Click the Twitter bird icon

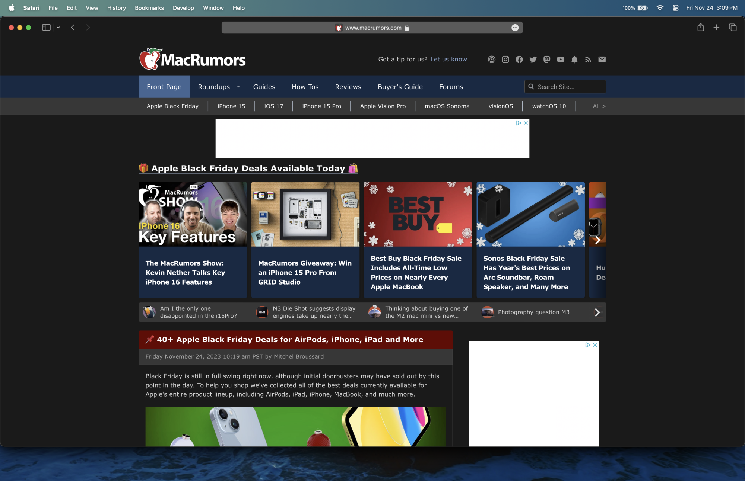[x=533, y=60]
